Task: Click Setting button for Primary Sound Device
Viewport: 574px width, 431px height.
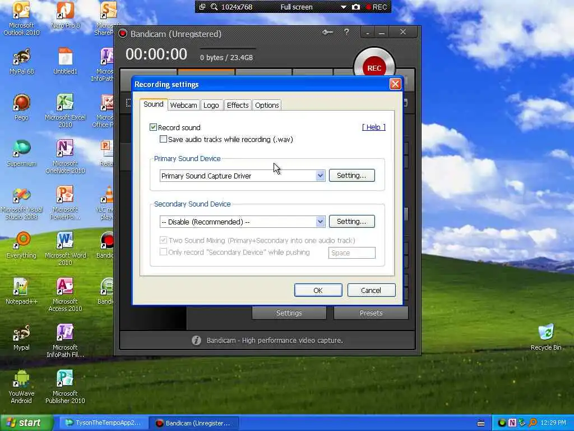Action: (x=351, y=176)
